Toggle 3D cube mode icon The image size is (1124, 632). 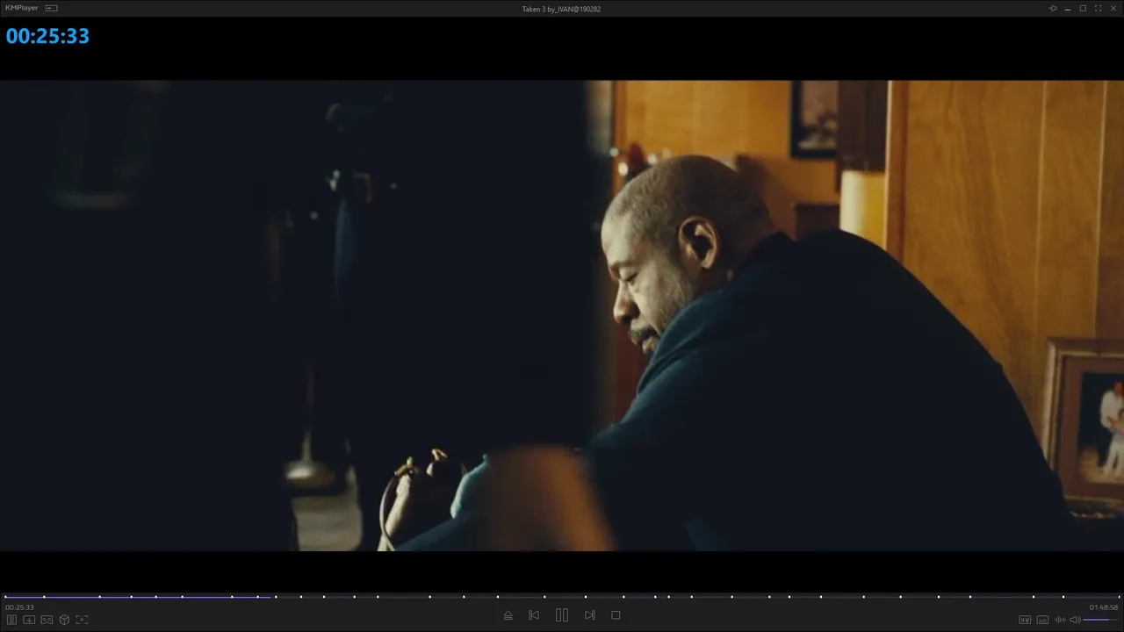coord(64,620)
